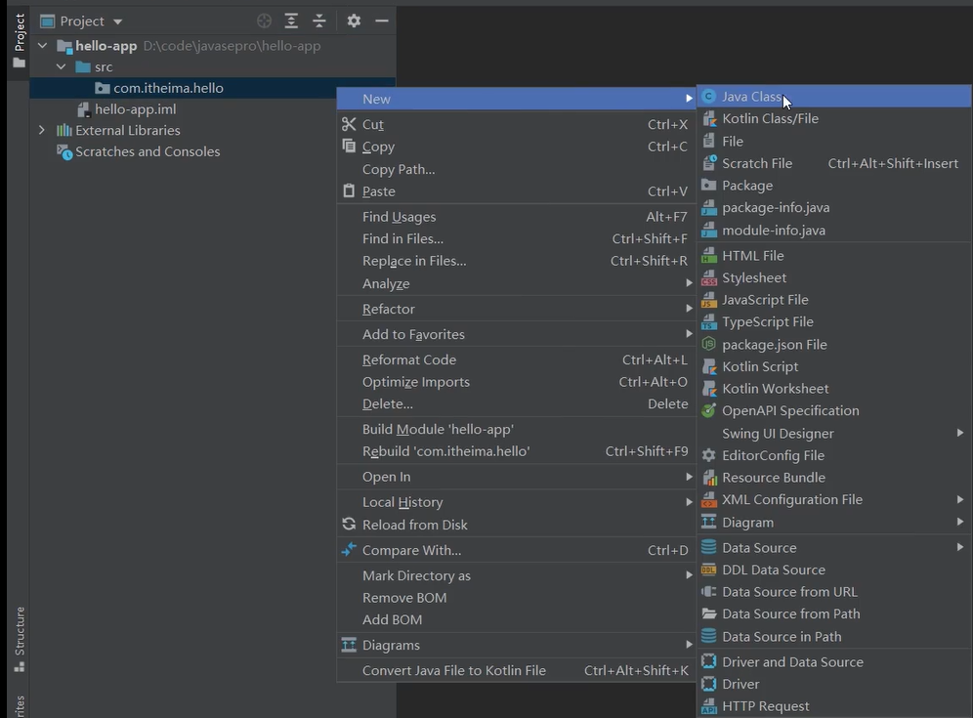This screenshot has width=973, height=718.
Task: Open the Analyze submenu
Action: coord(516,283)
